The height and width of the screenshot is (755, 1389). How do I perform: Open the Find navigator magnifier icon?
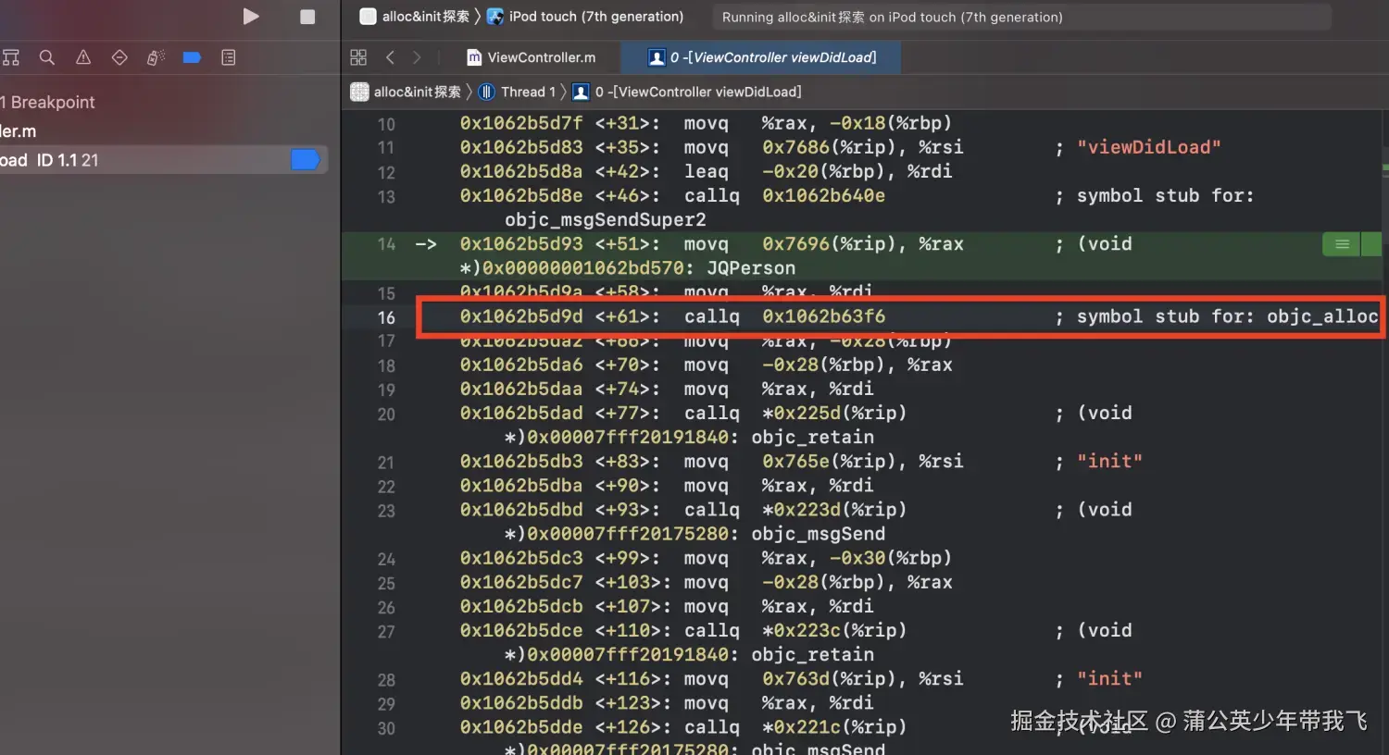(x=46, y=57)
